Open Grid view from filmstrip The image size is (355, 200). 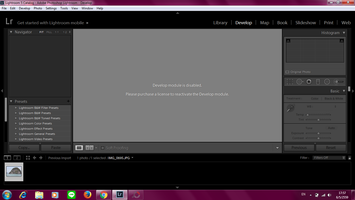[x=28, y=158]
